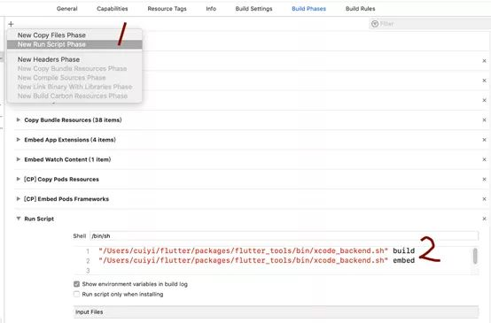
Task: Click the Shell path input field
Action: 284,235
